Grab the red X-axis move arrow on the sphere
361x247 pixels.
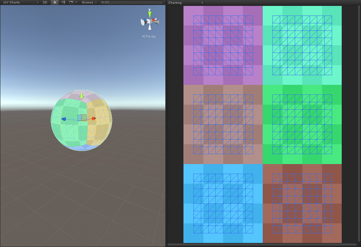(93, 118)
